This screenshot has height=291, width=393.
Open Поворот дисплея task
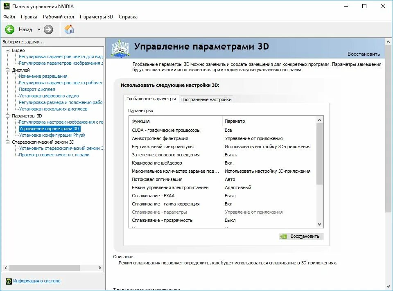pos(37,89)
